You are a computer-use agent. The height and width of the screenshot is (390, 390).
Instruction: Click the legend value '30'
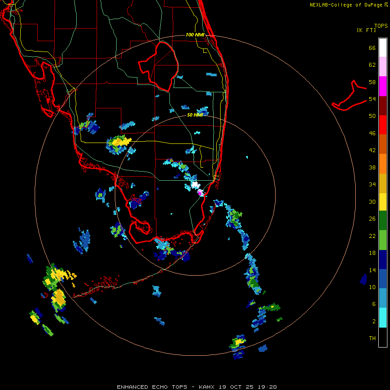pyautogui.click(x=372, y=201)
